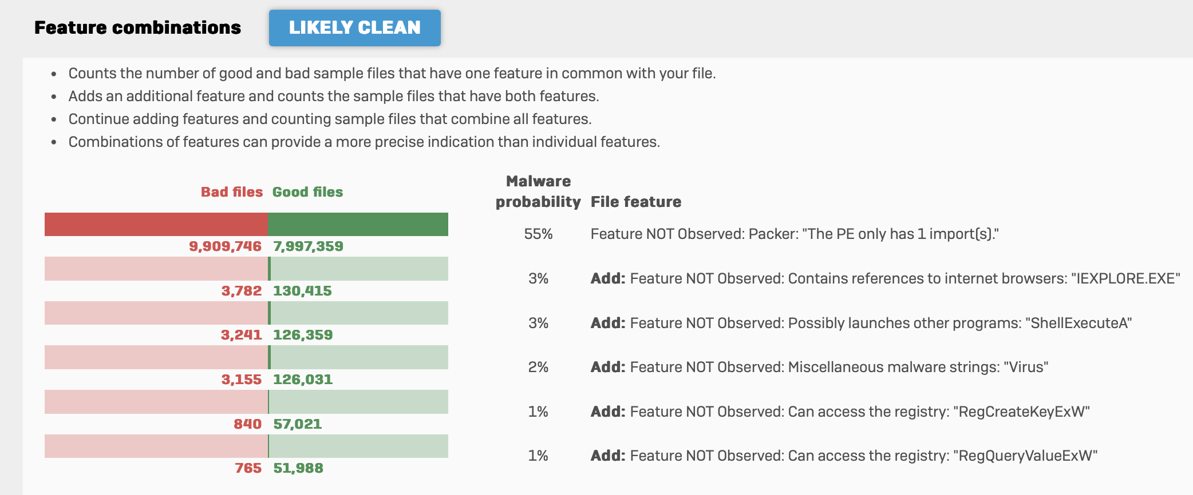1193x495 pixels.
Task: Click the pale red bar above 840
Action: pos(156,402)
